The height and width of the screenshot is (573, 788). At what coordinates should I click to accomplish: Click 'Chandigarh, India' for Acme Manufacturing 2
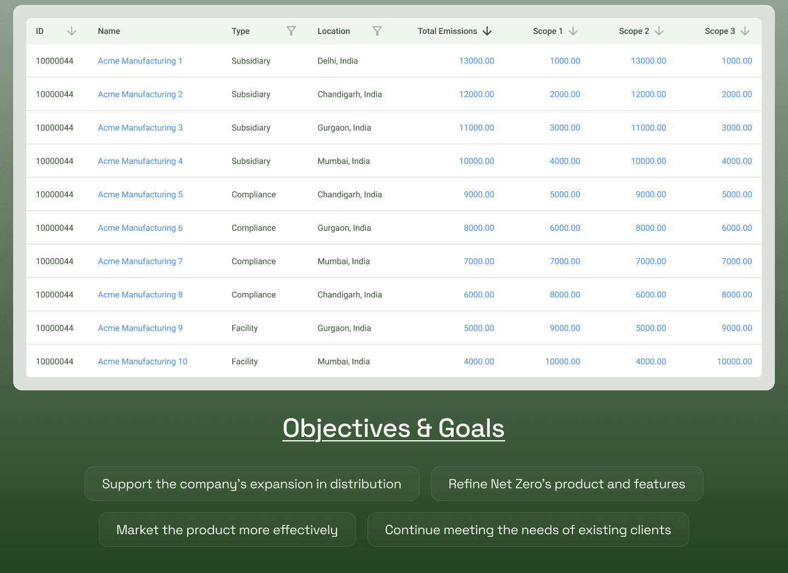pos(350,94)
